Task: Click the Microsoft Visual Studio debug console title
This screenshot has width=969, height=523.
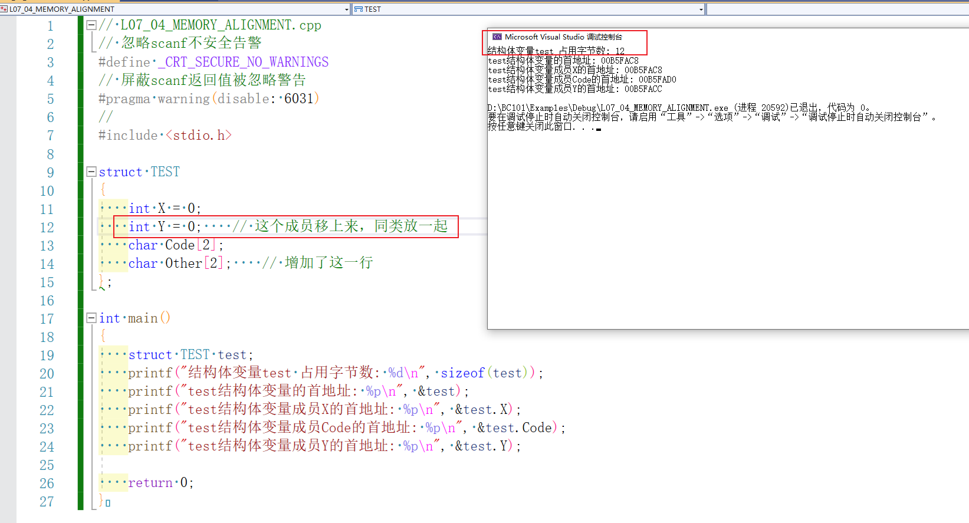Action: [x=563, y=37]
